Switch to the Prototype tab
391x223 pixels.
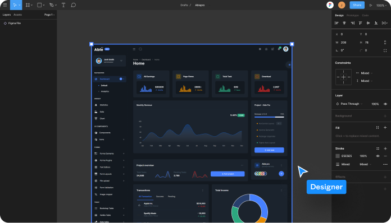(353, 16)
